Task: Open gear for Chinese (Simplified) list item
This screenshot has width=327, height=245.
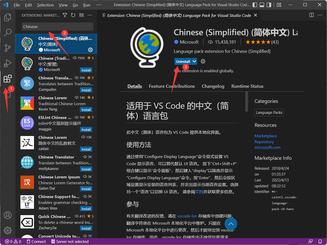Action: coord(90,50)
